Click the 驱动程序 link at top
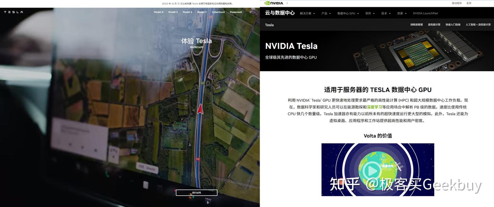494x207 pixels. (x=457, y=3)
